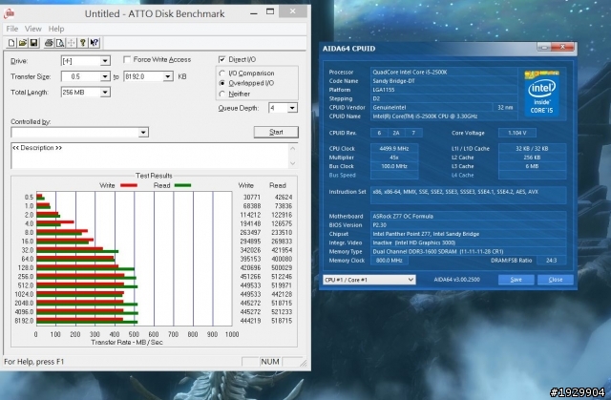The width and height of the screenshot is (611, 400).
Task: Click the Motherboard value ASRock Z77 OC Formula
Action: (x=403, y=216)
